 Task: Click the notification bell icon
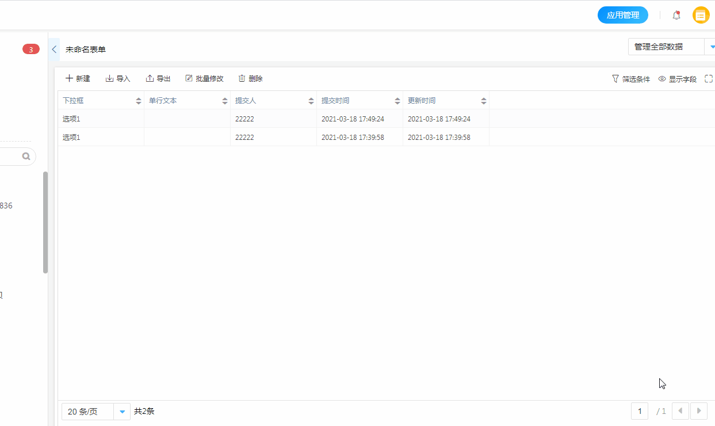coord(676,16)
